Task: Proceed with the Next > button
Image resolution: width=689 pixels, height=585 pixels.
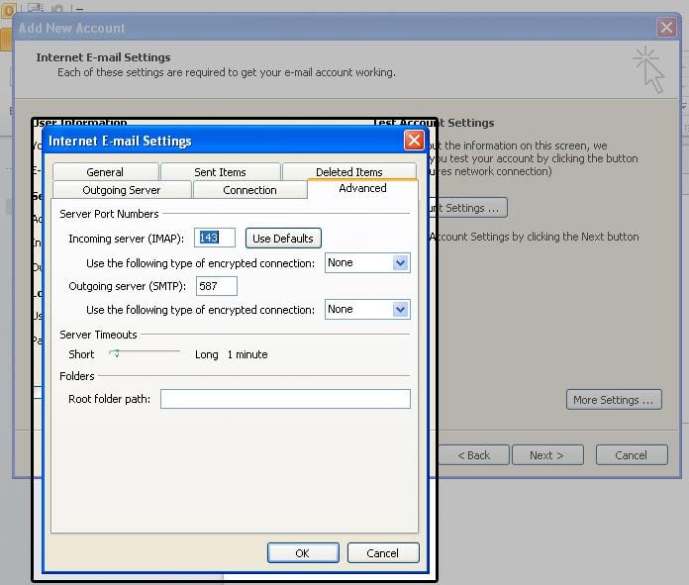Action: [546, 455]
